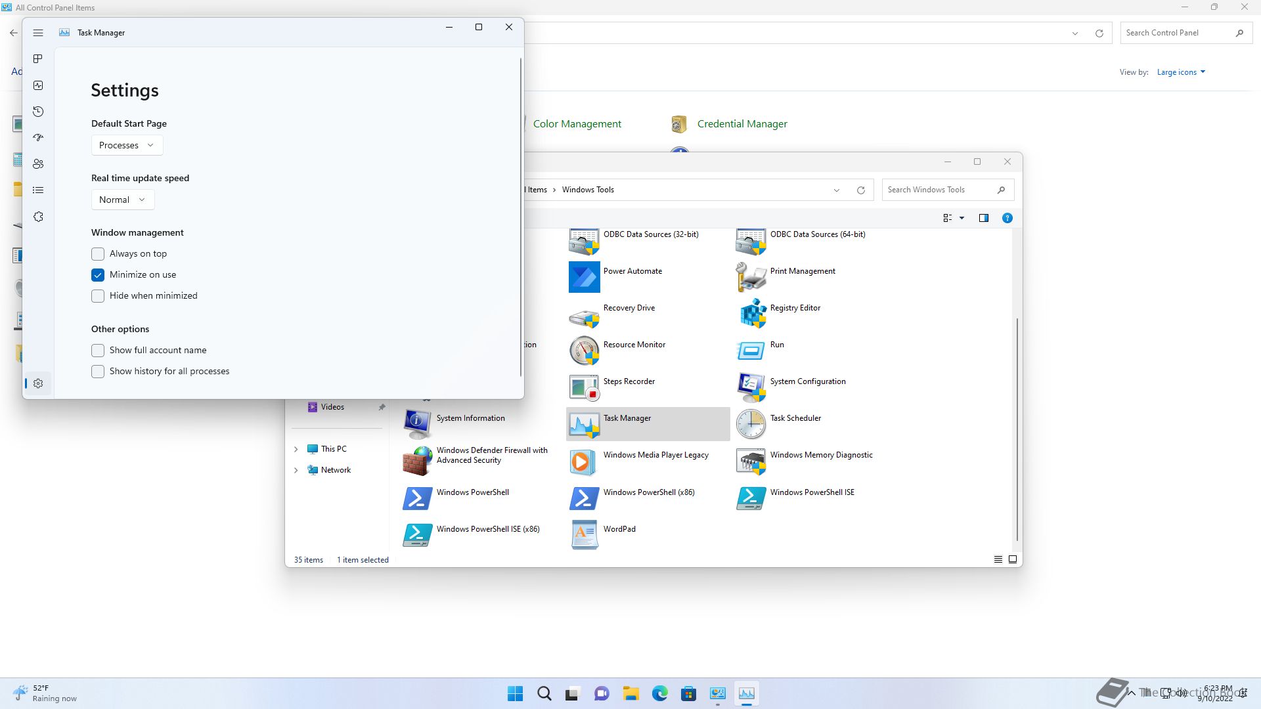Open taskbar Search
Screen dimensions: 1261x709
[544, 693]
